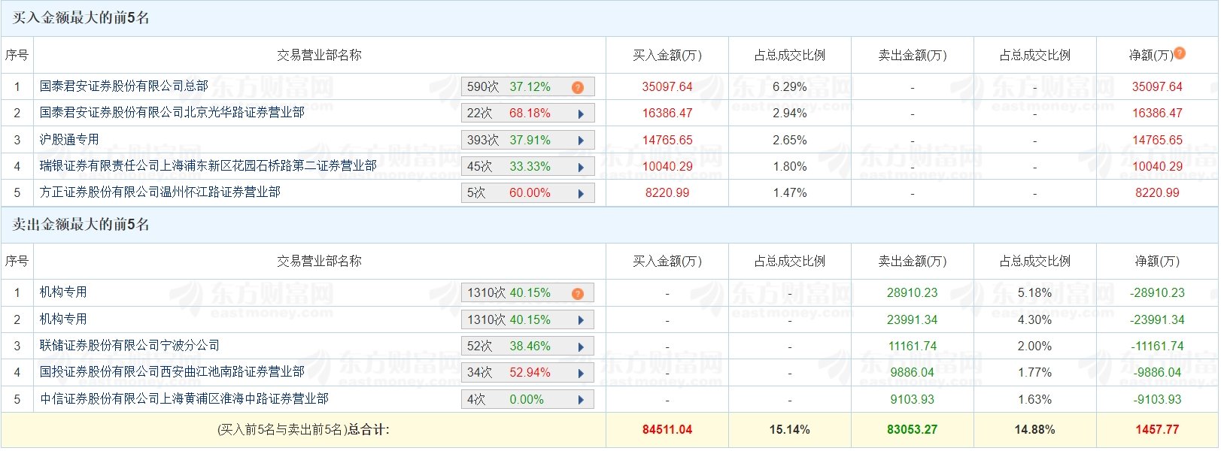The height and width of the screenshot is (451, 1221).
Task: Open 中信证券上海黄浦区淮海中路证券营业部 link
Action: (x=184, y=399)
